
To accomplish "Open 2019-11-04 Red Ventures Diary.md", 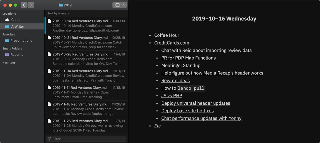I will pos(86,76).
